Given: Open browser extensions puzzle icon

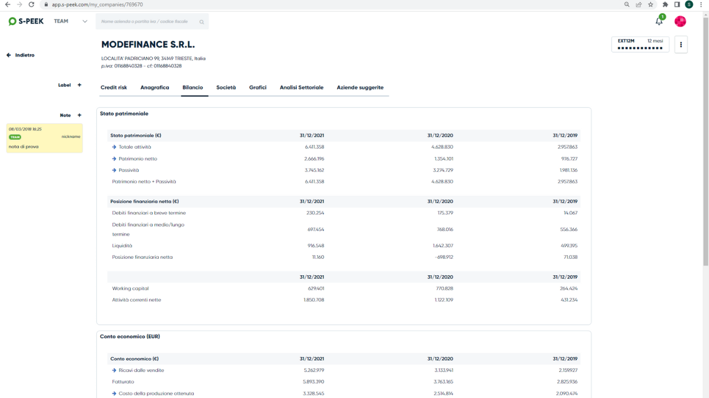Looking at the screenshot, I should point(665,4).
